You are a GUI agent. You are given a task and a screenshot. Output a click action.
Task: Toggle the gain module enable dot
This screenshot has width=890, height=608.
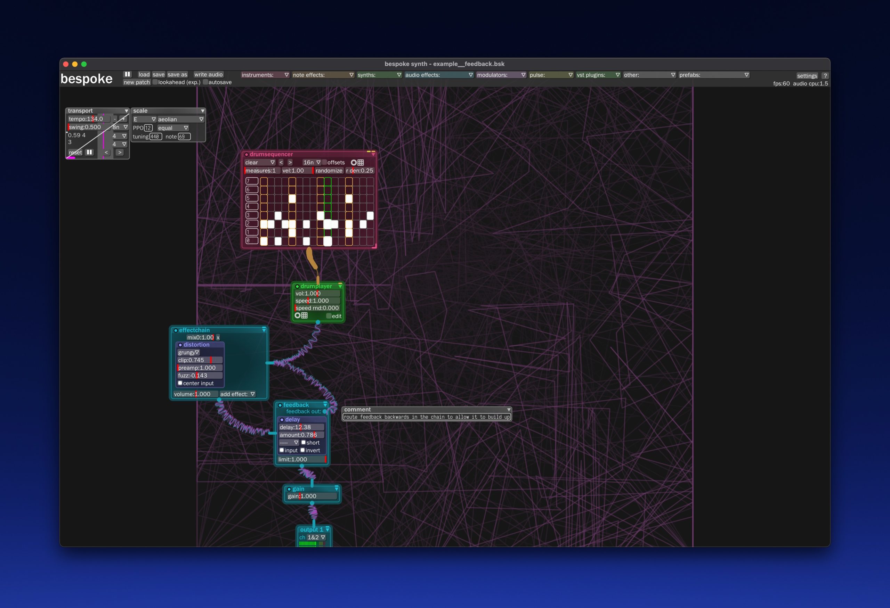(x=289, y=489)
